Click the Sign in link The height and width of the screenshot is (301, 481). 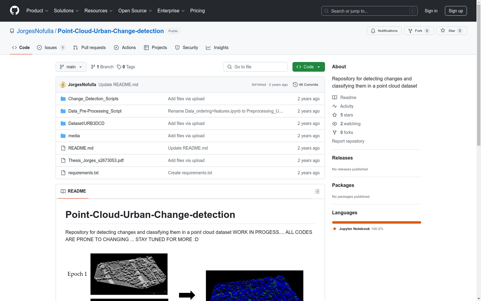pos(431,11)
